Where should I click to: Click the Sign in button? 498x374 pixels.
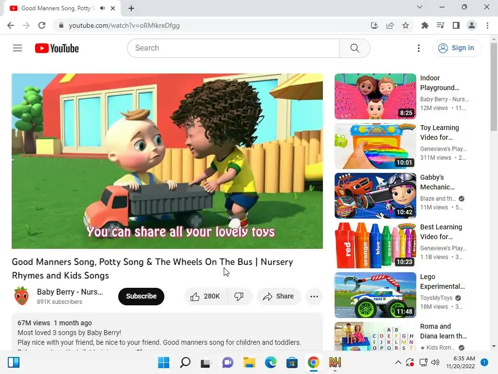(456, 48)
